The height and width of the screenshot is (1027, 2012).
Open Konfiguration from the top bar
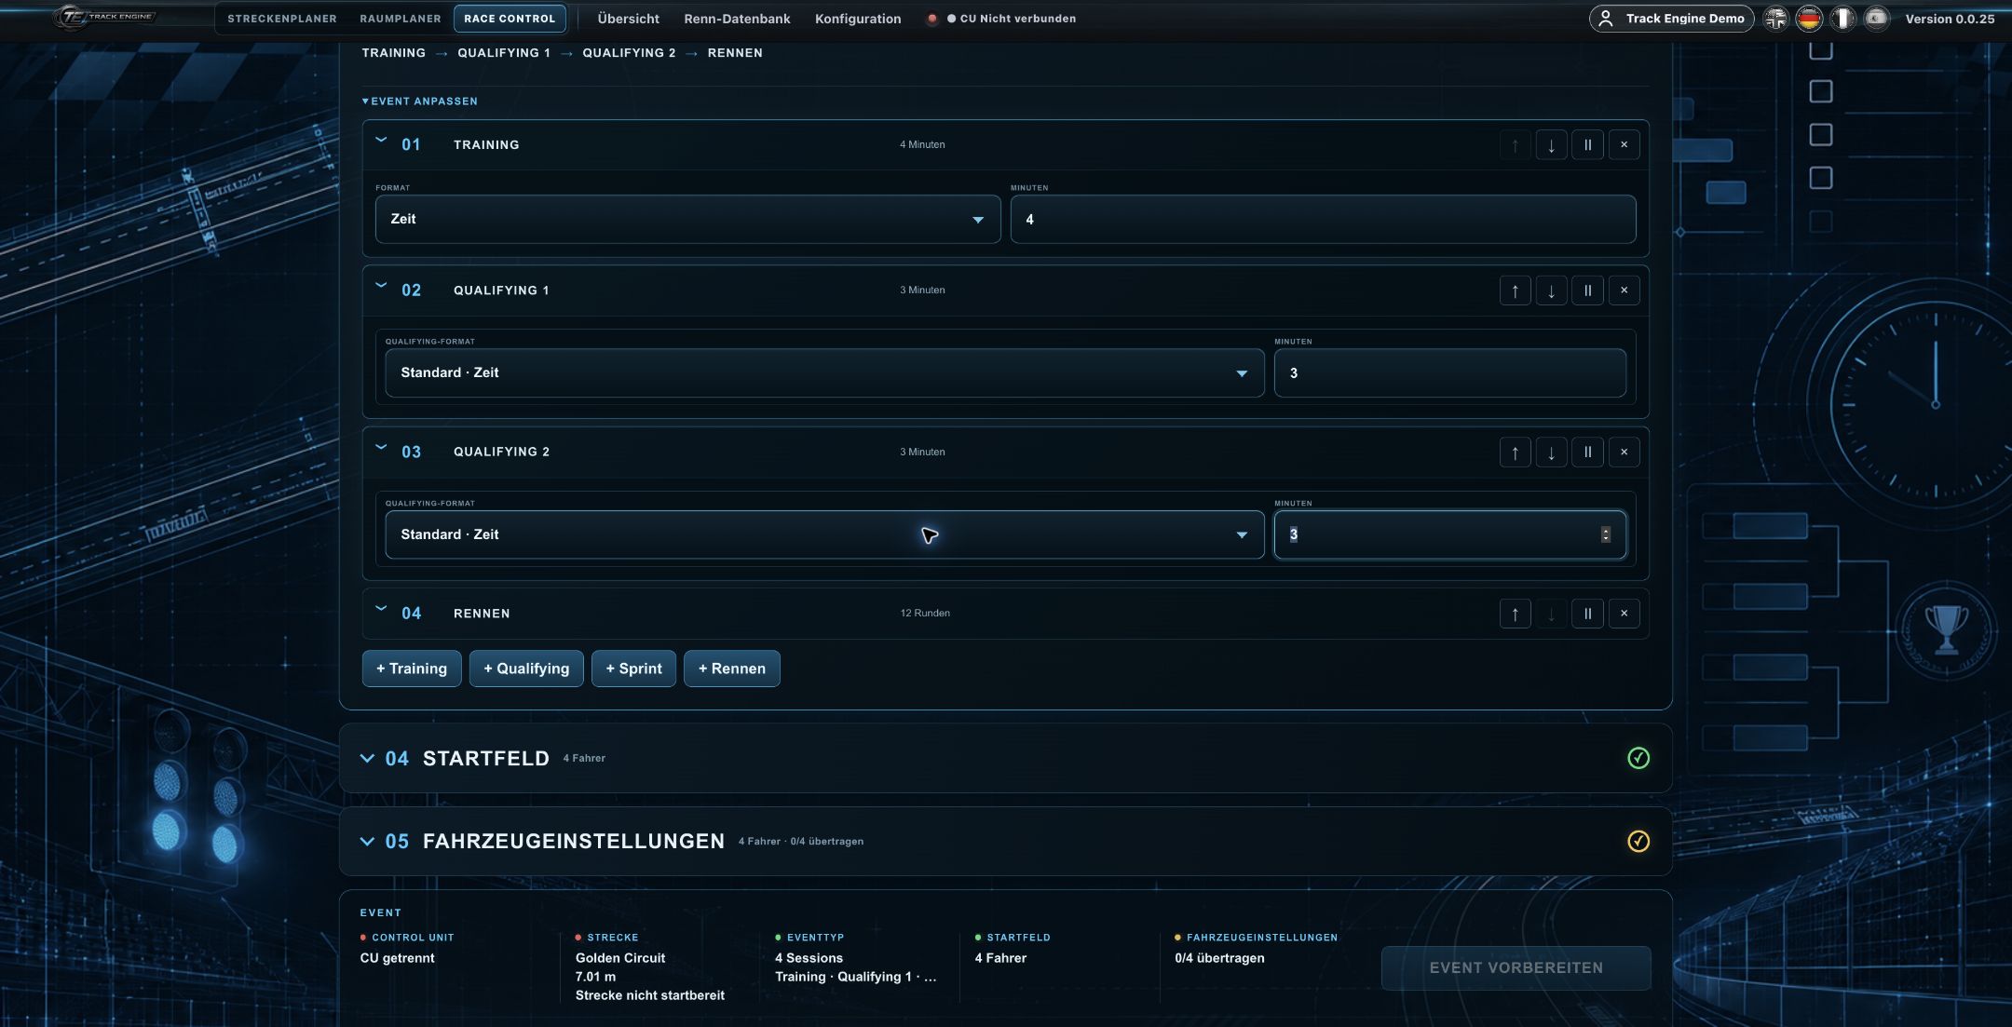click(x=858, y=19)
